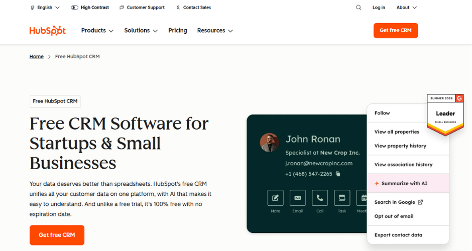Toggle High Contrast mode

tap(90, 8)
